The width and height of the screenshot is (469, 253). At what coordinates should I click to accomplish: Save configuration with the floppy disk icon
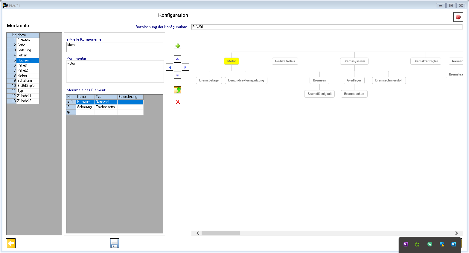click(115, 243)
